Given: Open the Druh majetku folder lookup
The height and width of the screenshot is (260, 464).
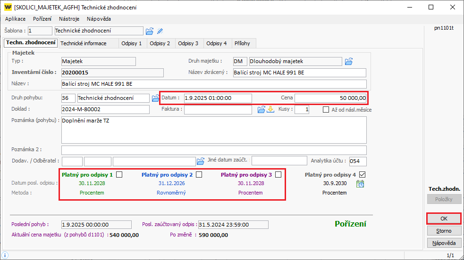Looking at the screenshot, I should click(349, 61).
